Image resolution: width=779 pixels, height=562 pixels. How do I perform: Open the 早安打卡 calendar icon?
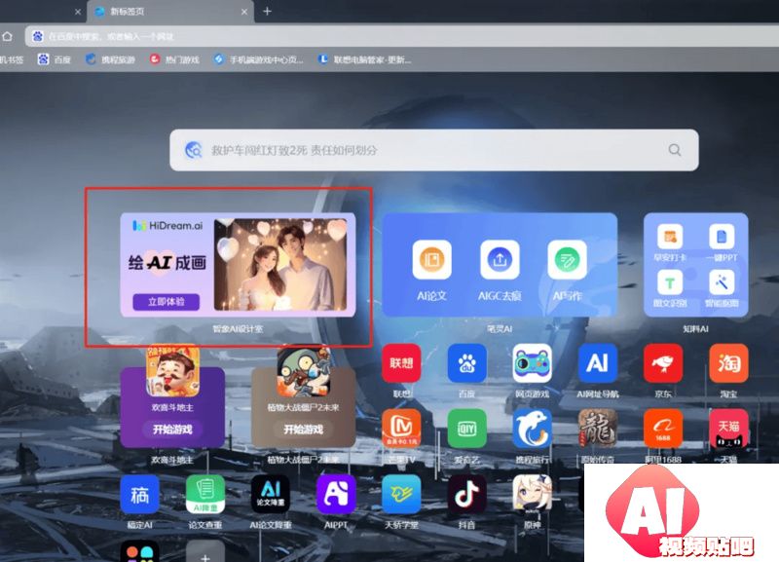point(670,237)
